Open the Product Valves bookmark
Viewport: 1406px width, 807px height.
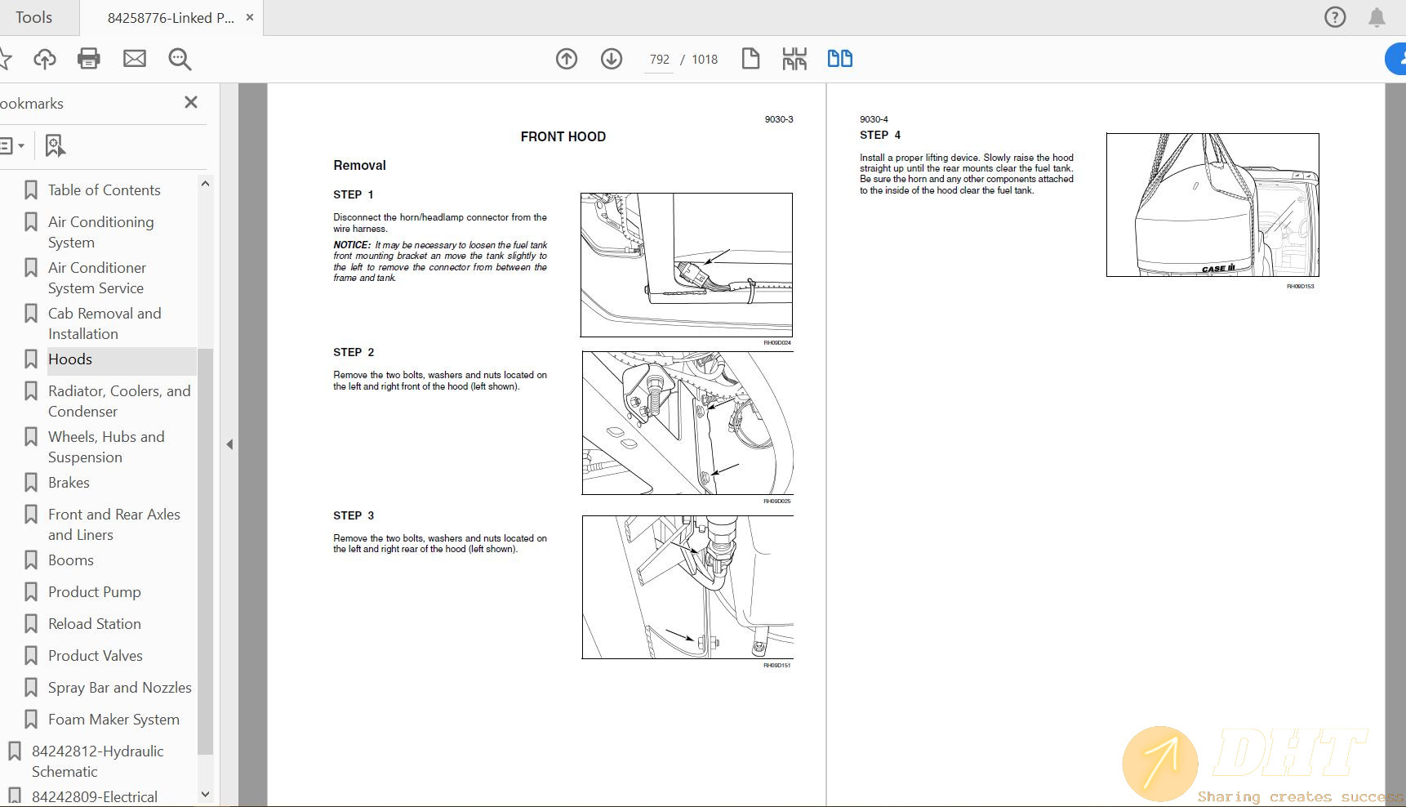tap(96, 656)
